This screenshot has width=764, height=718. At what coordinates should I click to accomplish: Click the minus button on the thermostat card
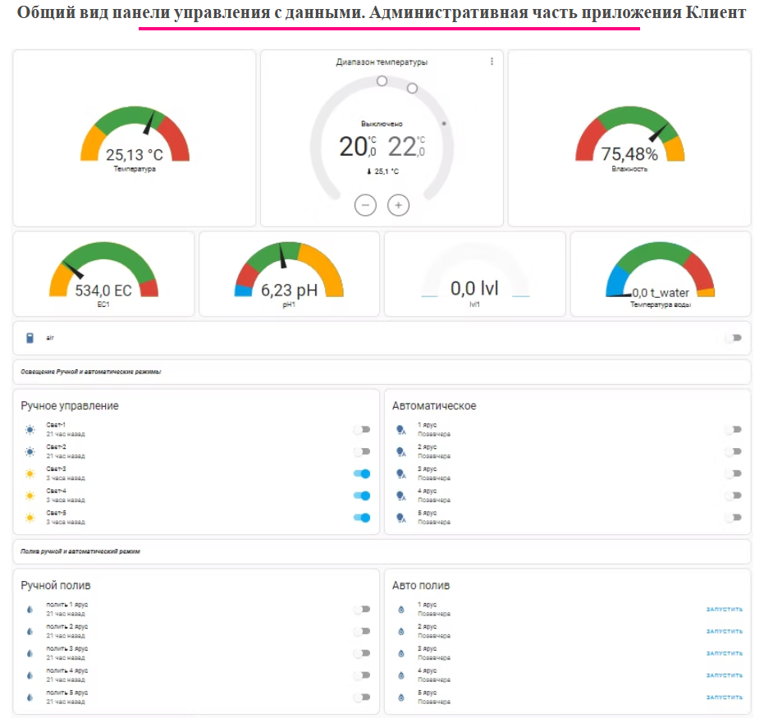click(365, 205)
